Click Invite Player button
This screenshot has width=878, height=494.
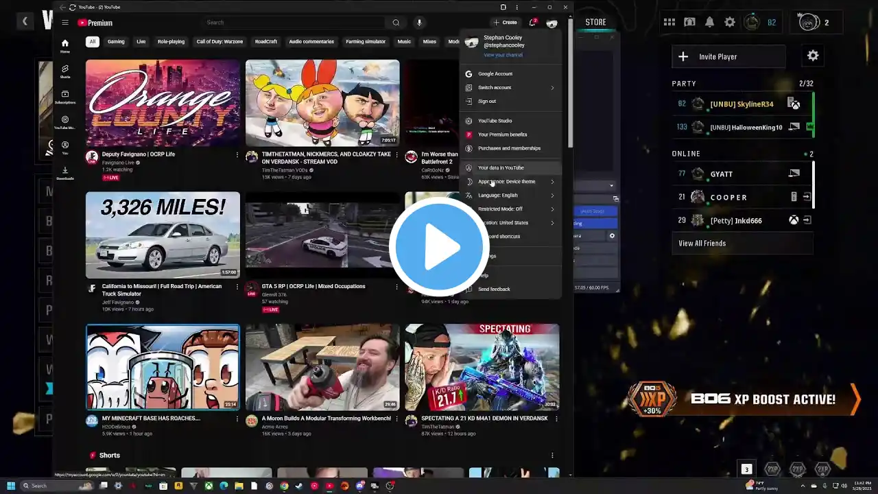[x=728, y=56]
